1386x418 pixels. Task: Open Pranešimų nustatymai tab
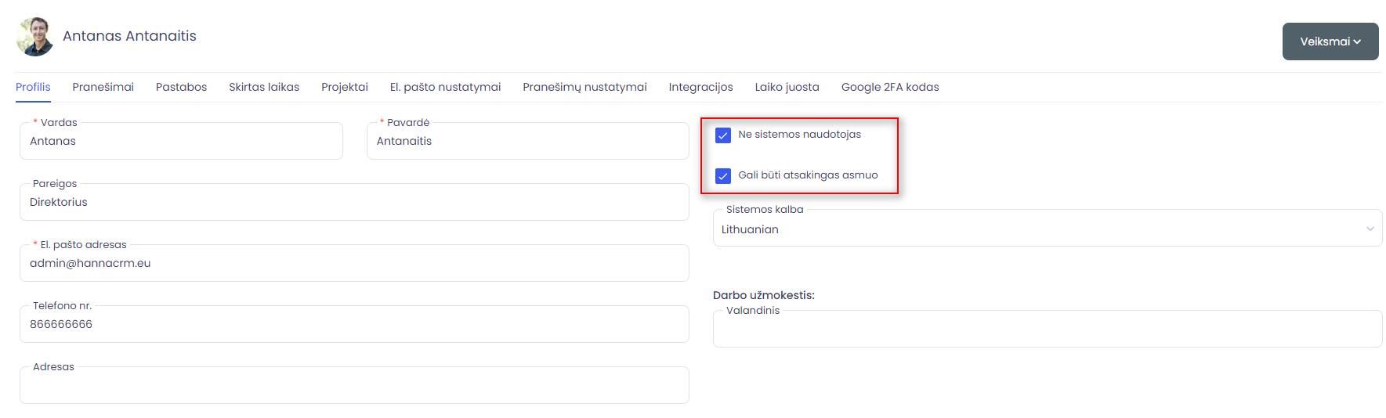click(584, 87)
